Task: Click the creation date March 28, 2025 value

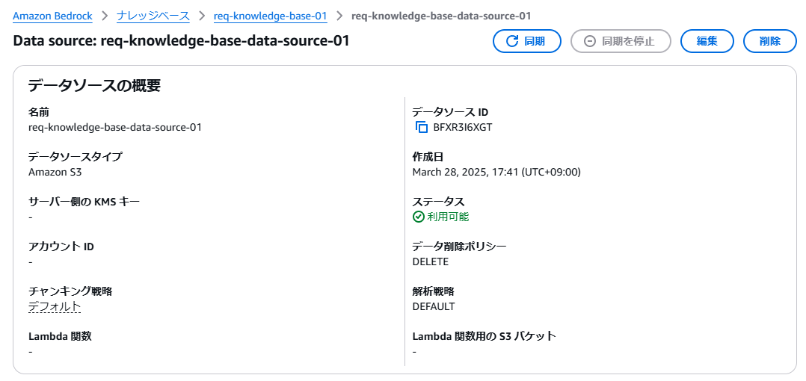Action: tap(496, 172)
